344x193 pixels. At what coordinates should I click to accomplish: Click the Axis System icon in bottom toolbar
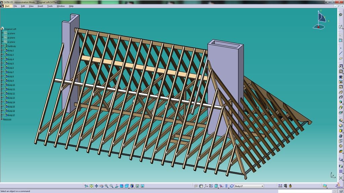(x=206, y=186)
